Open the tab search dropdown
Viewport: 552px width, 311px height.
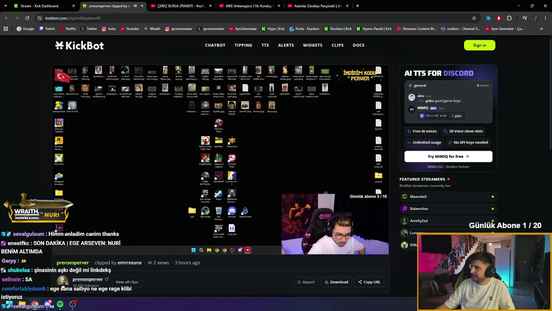pos(6,6)
